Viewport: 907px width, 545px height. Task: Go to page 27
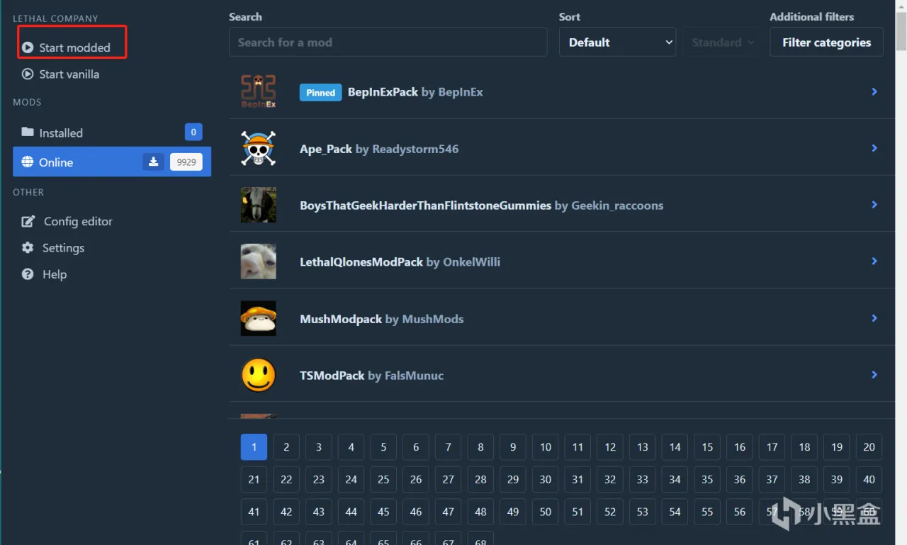click(x=449, y=479)
